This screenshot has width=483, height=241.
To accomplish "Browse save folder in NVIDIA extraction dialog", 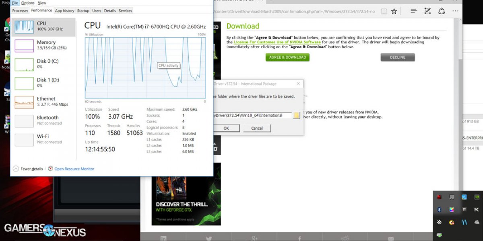I will pos(296,115).
